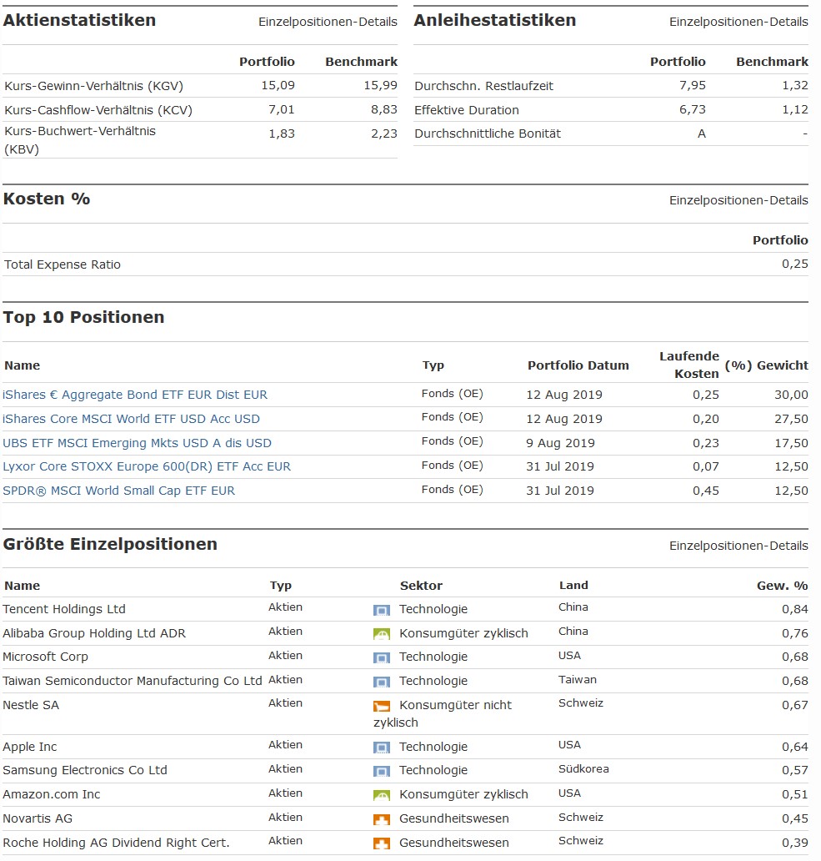The width and height of the screenshot is (821, 861).
Task: Click Technologie sector icon in Apple Inc row
Action: pyautogui.click(x=382, y=748)
